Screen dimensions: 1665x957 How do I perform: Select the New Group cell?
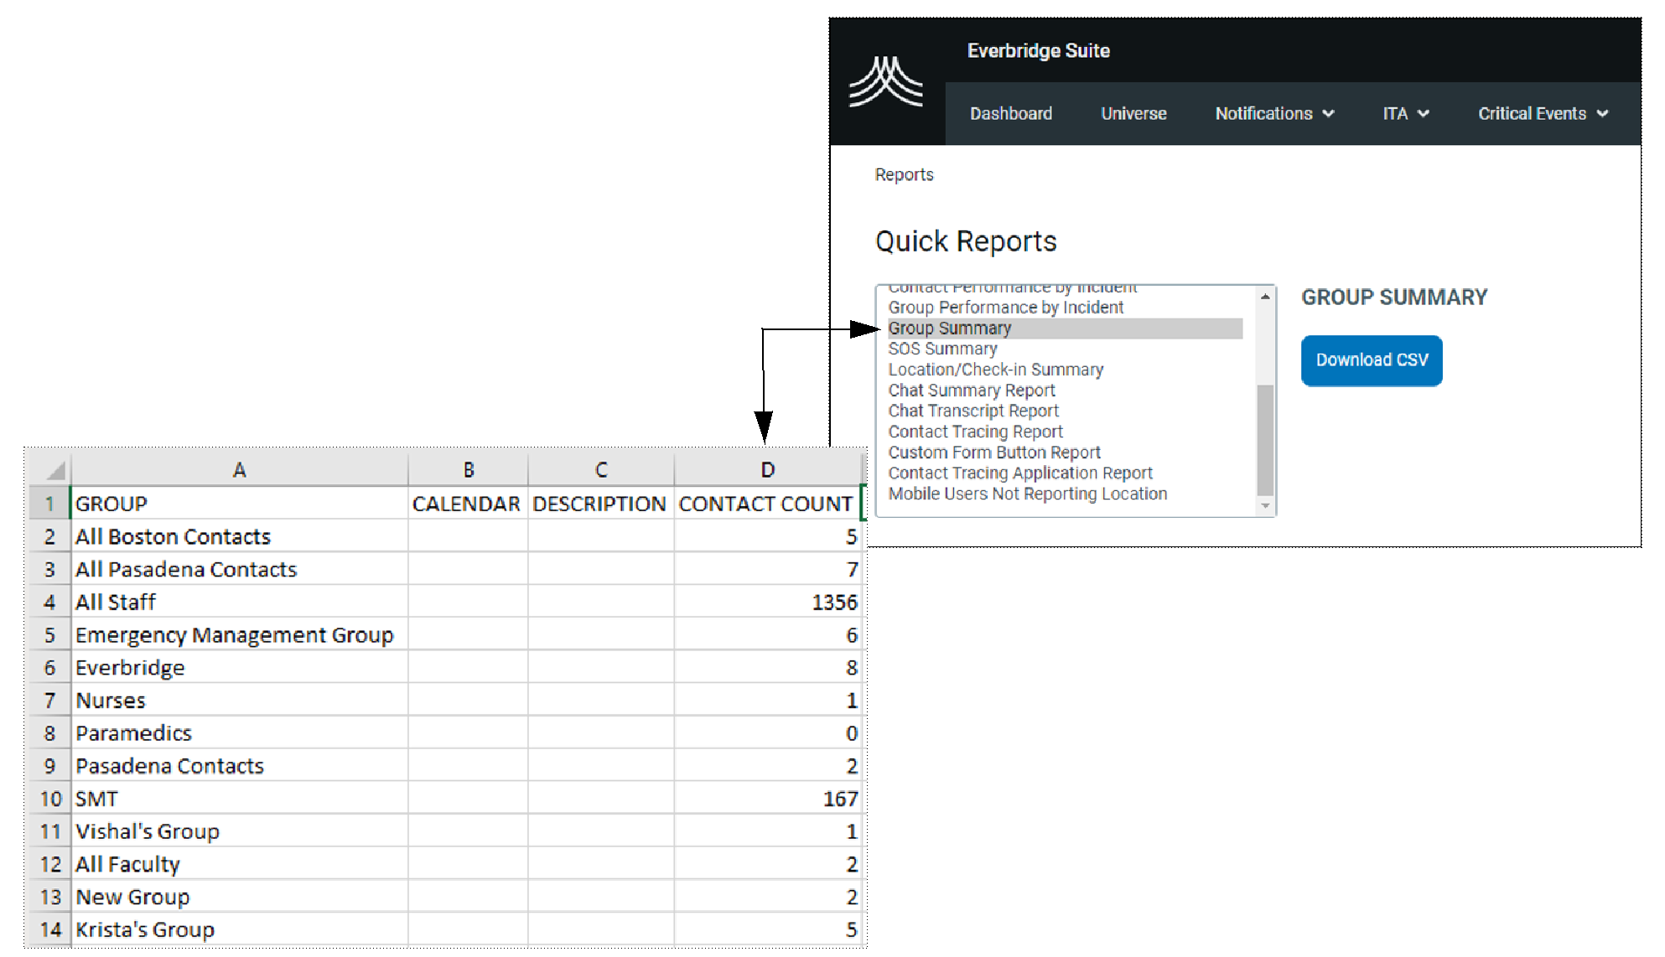240,897
